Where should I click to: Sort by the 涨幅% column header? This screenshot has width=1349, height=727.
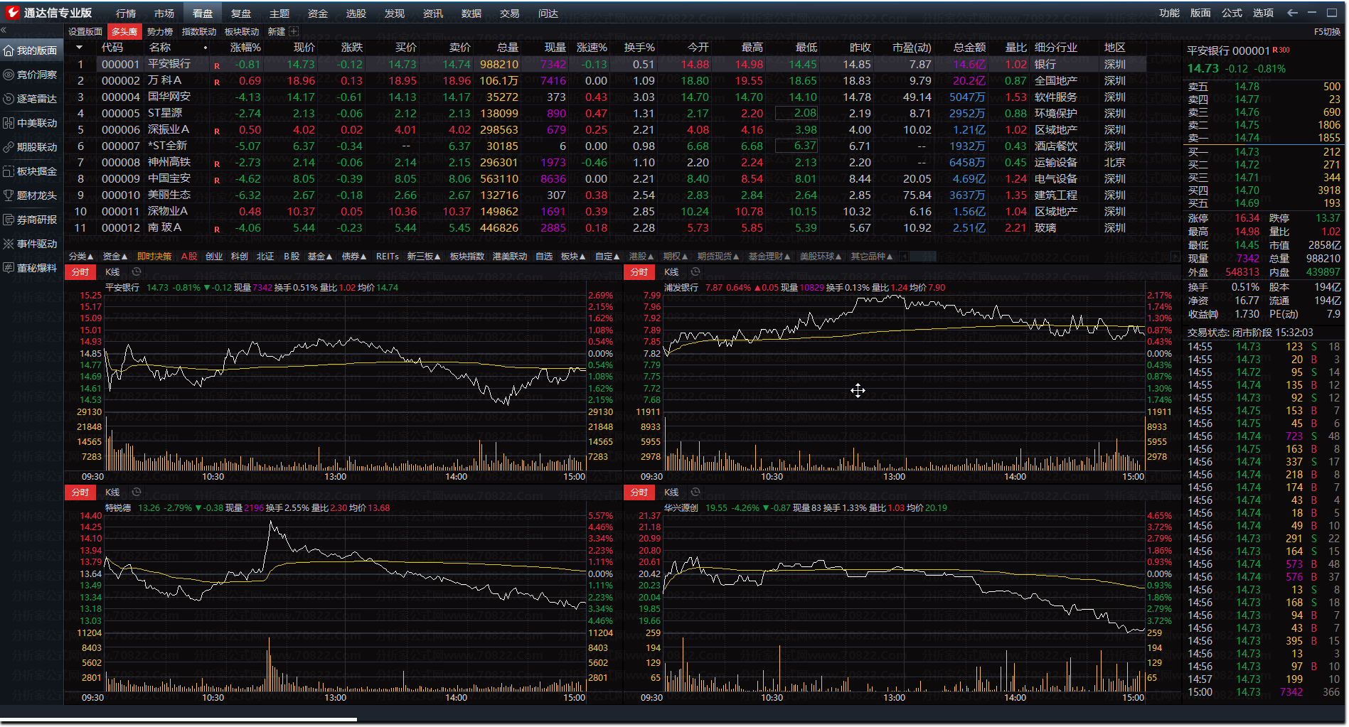(x=245, y=48)
